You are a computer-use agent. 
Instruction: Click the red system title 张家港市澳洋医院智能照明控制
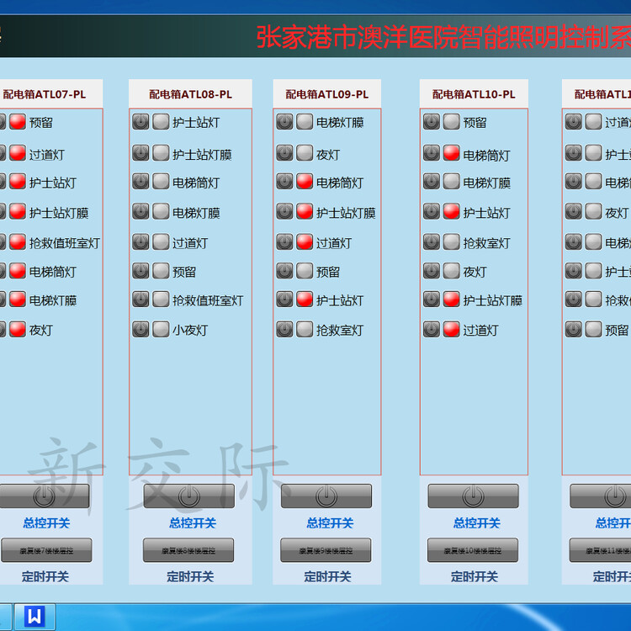[443, 37]
